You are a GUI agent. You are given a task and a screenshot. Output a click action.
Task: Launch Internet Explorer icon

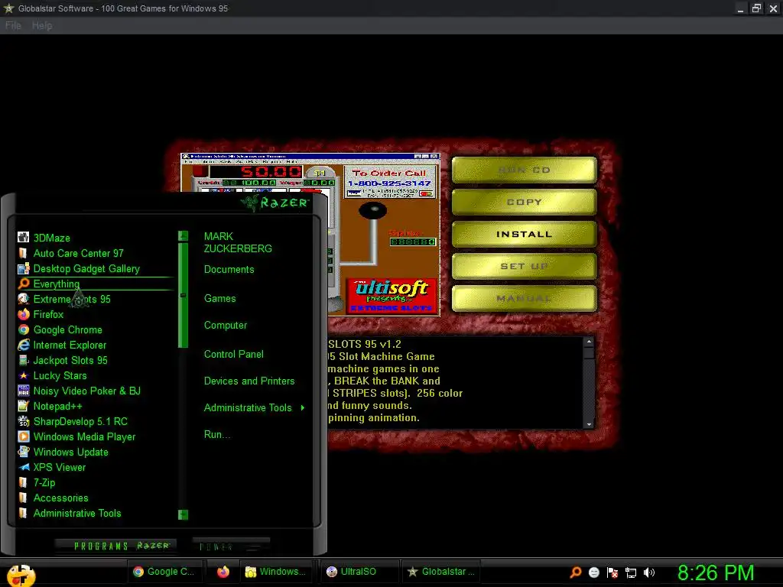[x=23, y=345]
